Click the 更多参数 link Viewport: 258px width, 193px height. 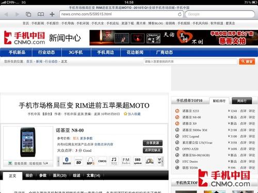click(86, 138)
